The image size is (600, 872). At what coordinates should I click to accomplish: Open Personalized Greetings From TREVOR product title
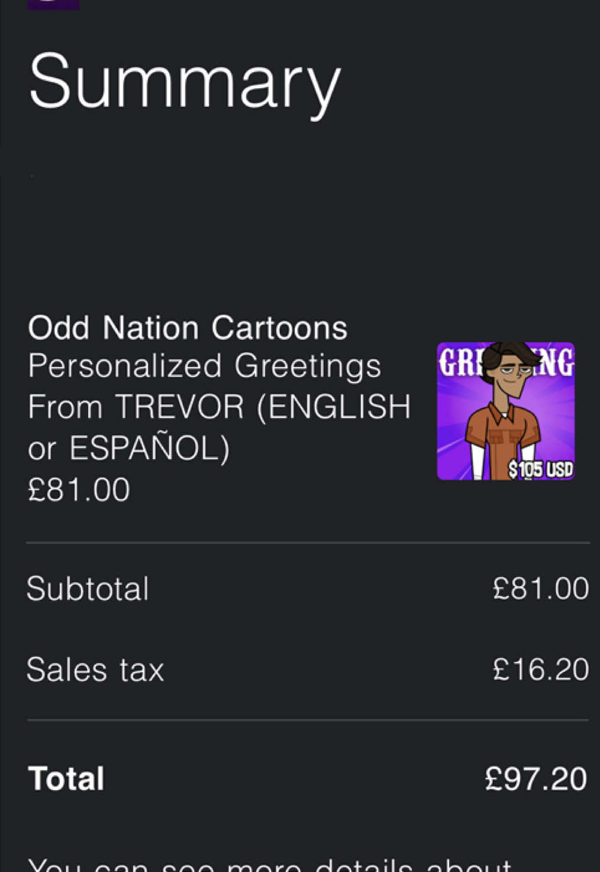coord(219,386)
